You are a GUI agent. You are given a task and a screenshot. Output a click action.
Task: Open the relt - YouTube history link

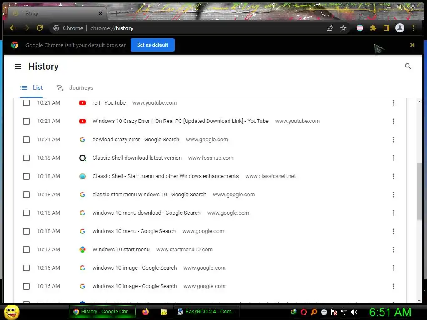(109, 103)
